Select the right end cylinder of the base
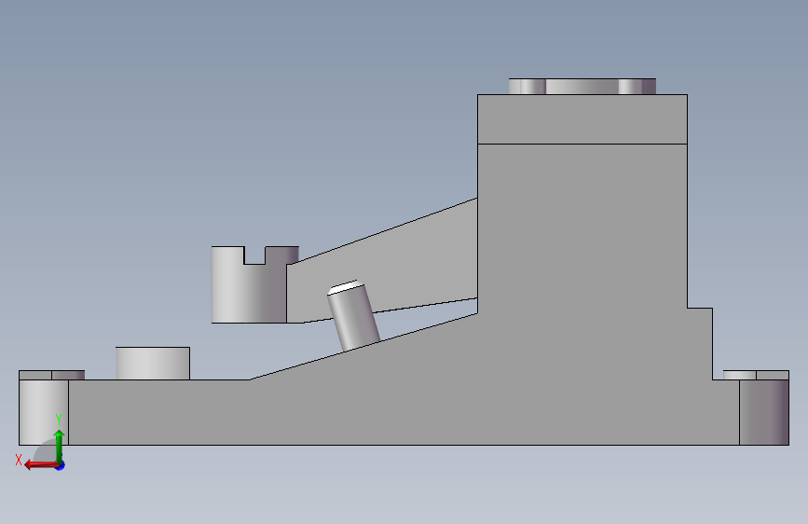 point(763,412)
